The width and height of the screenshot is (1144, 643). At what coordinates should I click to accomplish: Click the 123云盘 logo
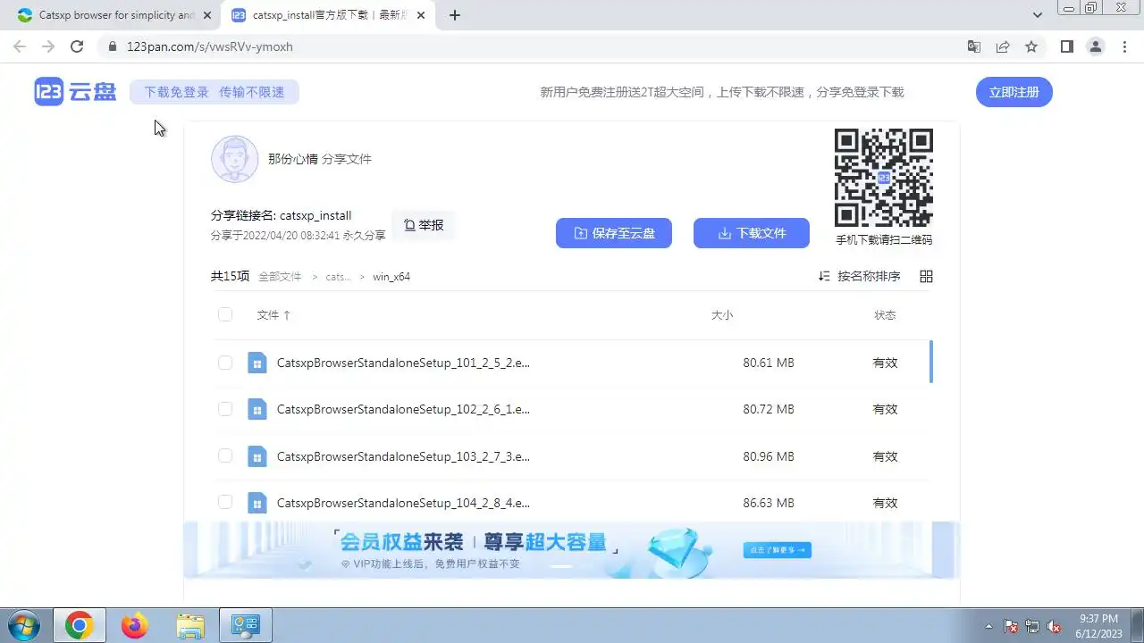(x=75, y=91)
